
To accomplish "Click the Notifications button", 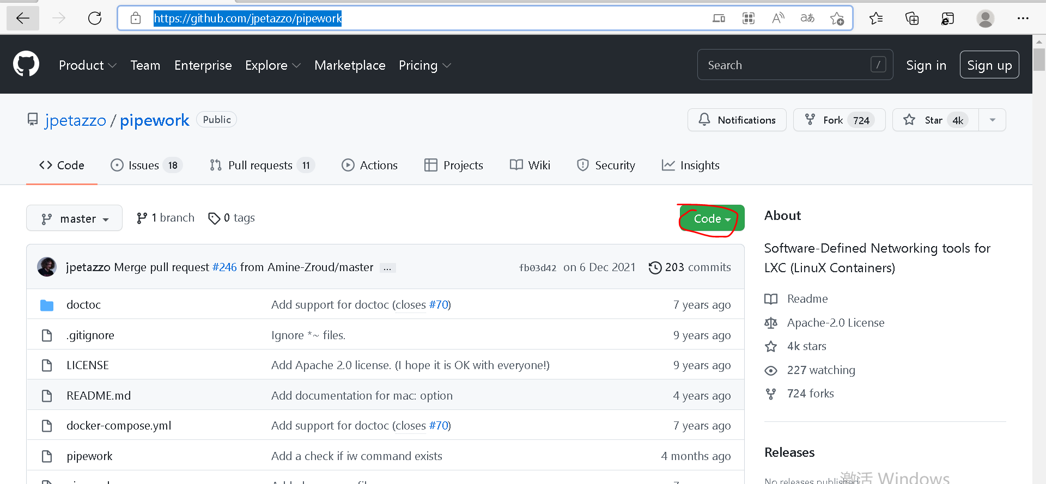I will point(737,120).
